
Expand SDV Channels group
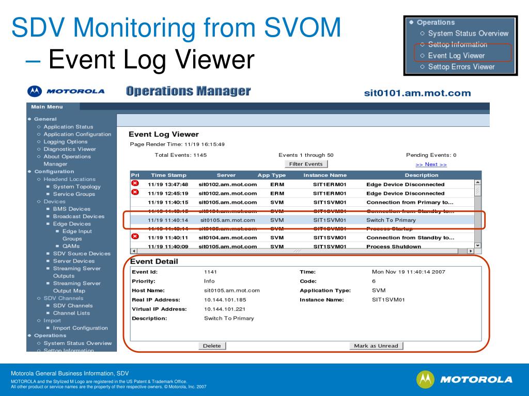coord(64,299)
